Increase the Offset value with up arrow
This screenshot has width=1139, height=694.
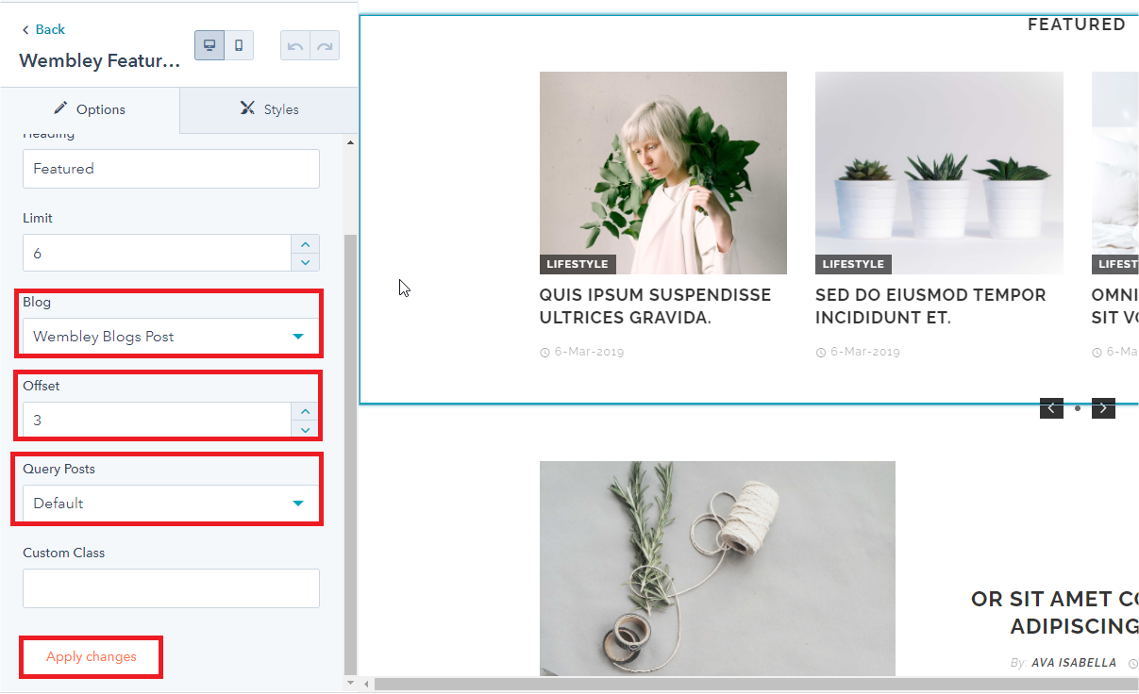coord(305,411)
